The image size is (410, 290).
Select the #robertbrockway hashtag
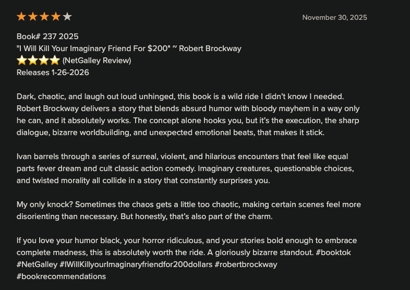point(246,264)
